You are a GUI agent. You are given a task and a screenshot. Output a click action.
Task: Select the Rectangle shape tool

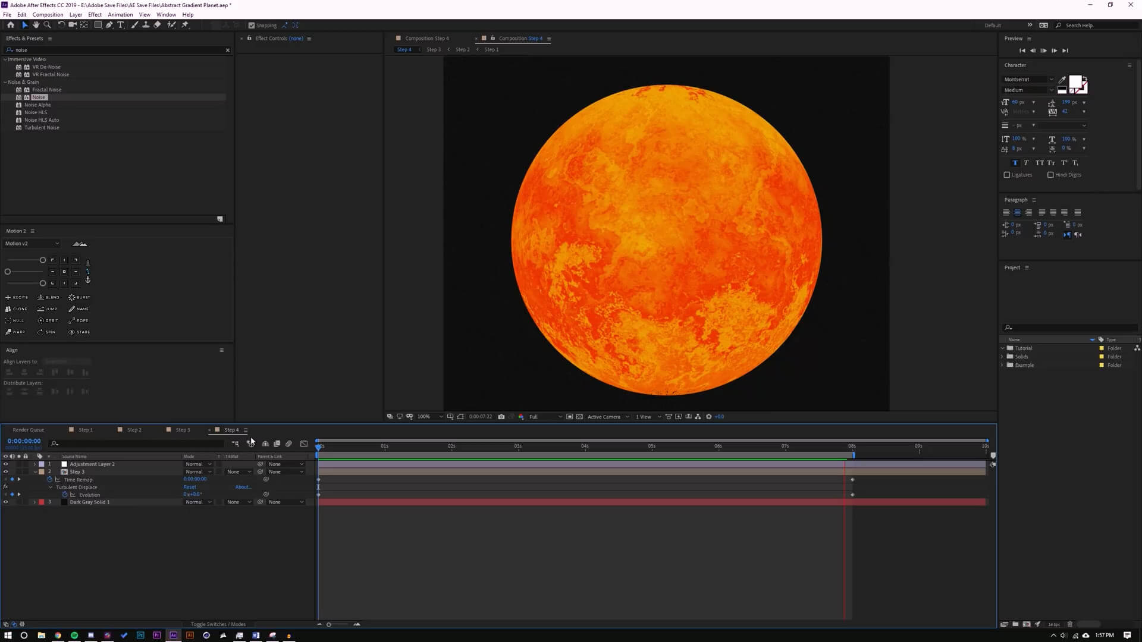(x=98, y=25)
